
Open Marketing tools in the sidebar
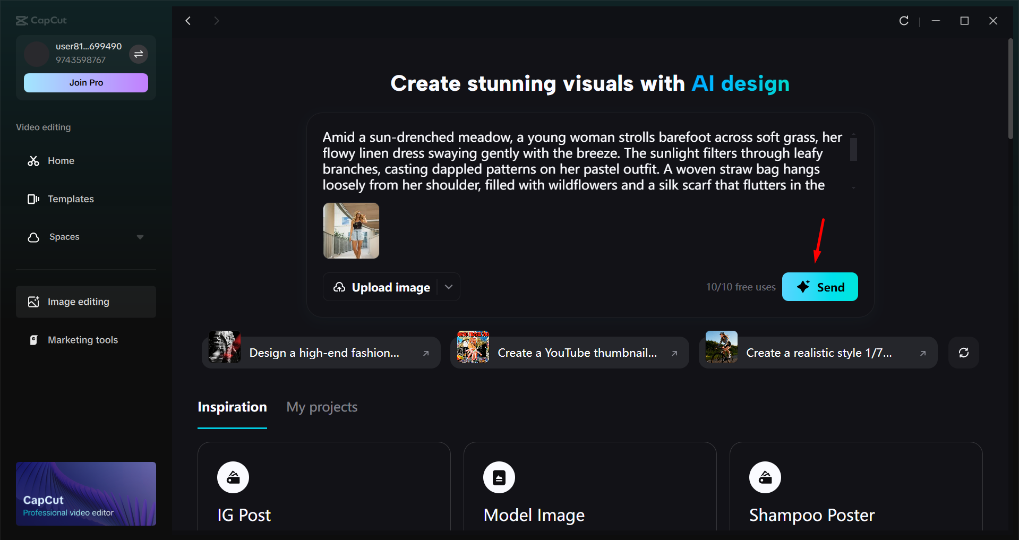(82, 339)
